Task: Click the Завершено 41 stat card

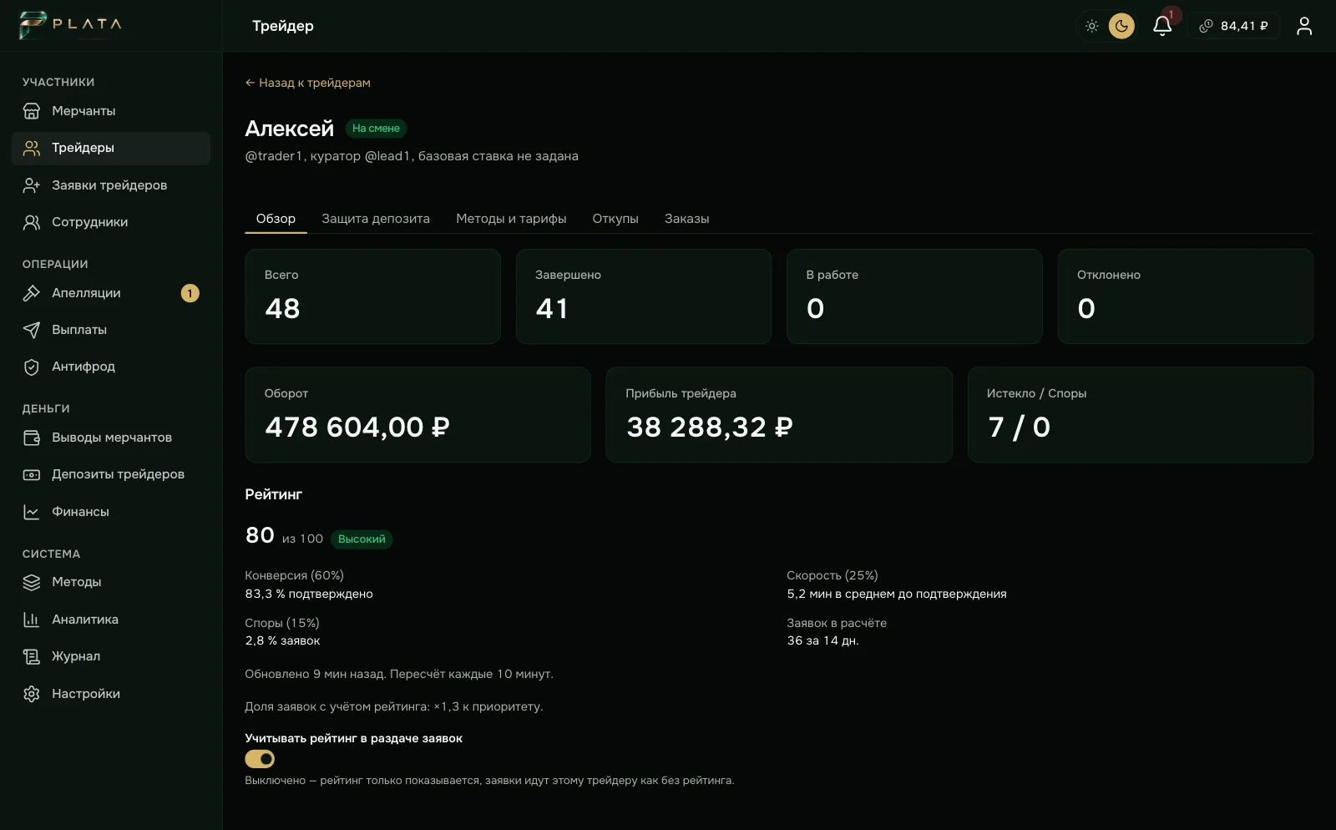Action: [x=644, y=296]
